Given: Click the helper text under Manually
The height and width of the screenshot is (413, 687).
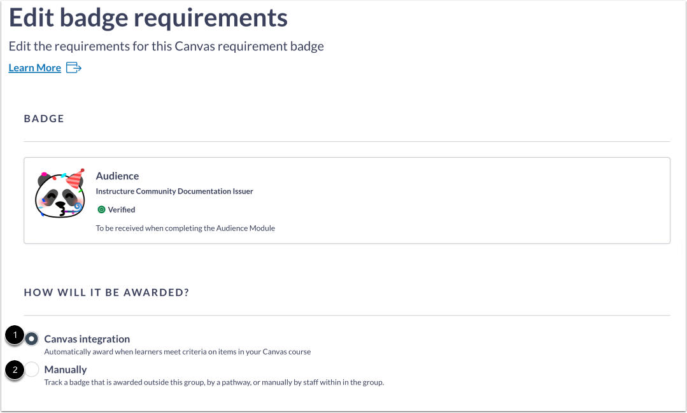Looking at the screenshot, I should (213, 382).
